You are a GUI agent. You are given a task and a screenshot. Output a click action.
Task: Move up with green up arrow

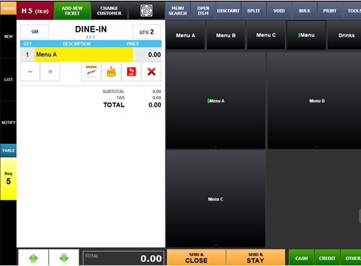point(33,258)
